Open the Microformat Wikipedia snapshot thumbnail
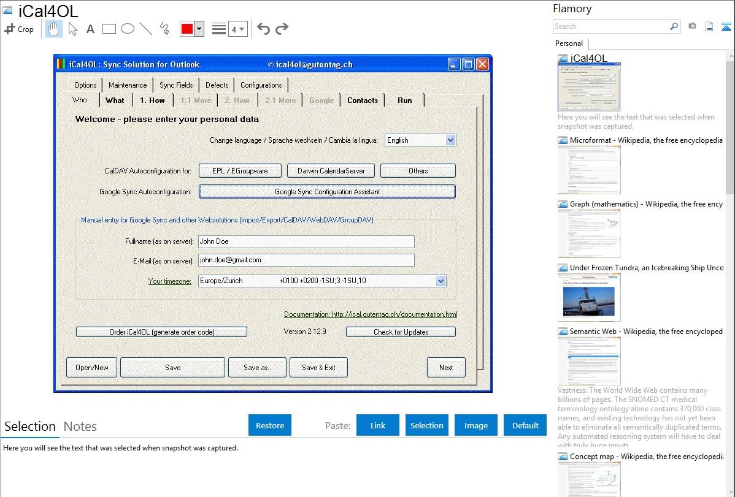This screenshot has height=497, width=735. click(589, 170)
